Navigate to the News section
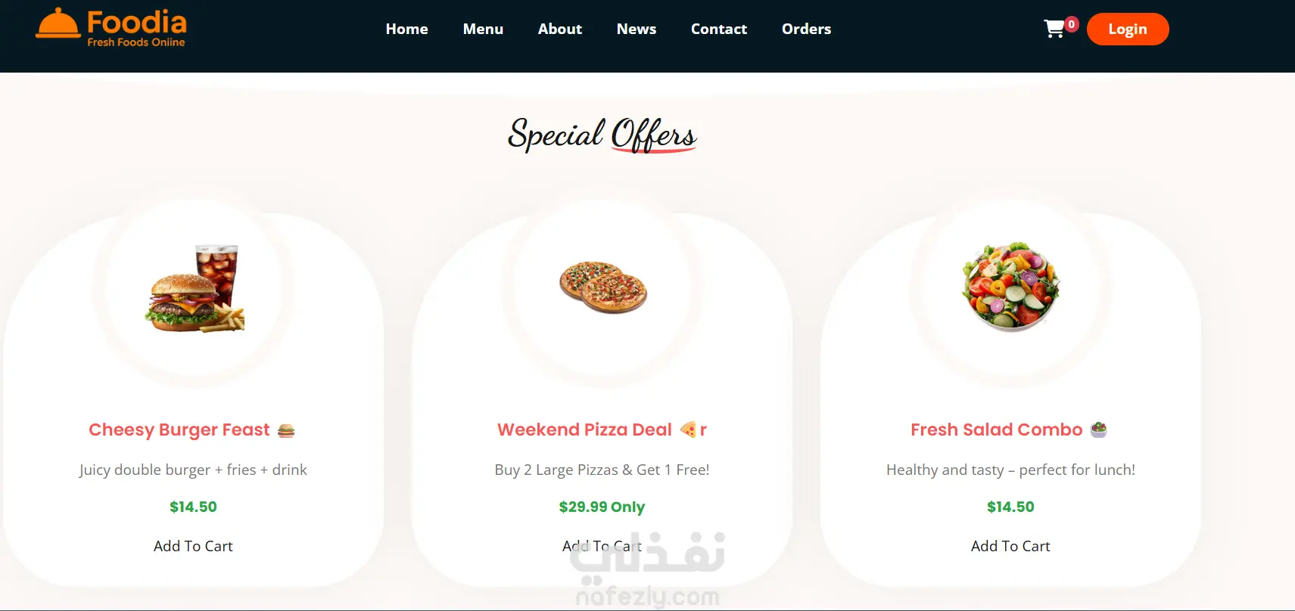The image size is (1295, 611). tap(636, 29)
